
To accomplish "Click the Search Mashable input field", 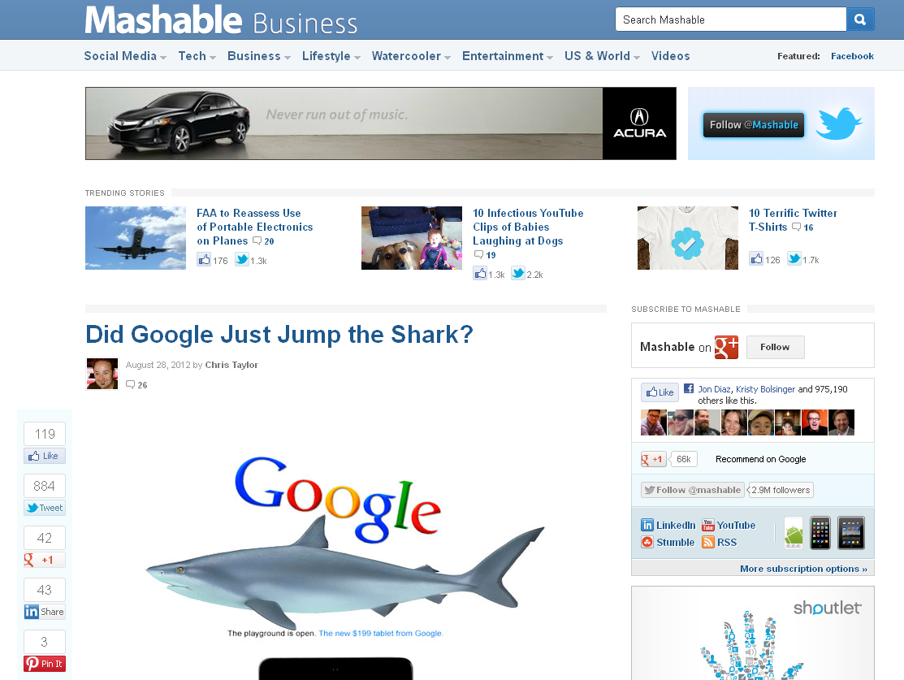I will (730, 19).
